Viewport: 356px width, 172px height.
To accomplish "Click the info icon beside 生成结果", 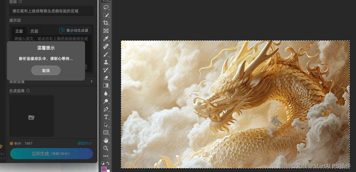I will pos(28,91).
